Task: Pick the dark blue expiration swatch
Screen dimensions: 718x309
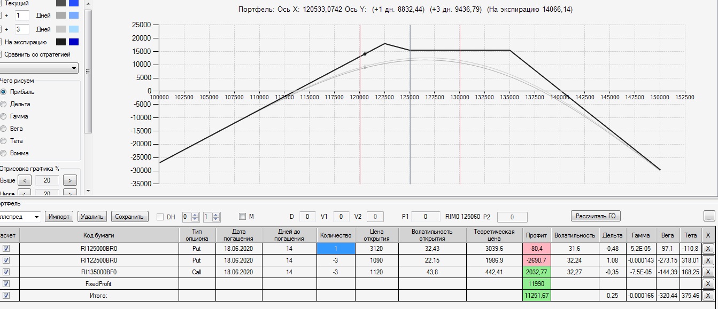Action: pyautogui.click(x=74, y=42)
